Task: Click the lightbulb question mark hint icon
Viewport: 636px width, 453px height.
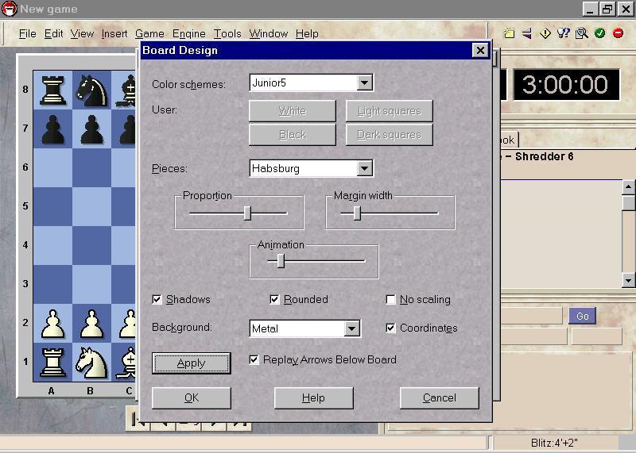Action: (x=564, y=33)
